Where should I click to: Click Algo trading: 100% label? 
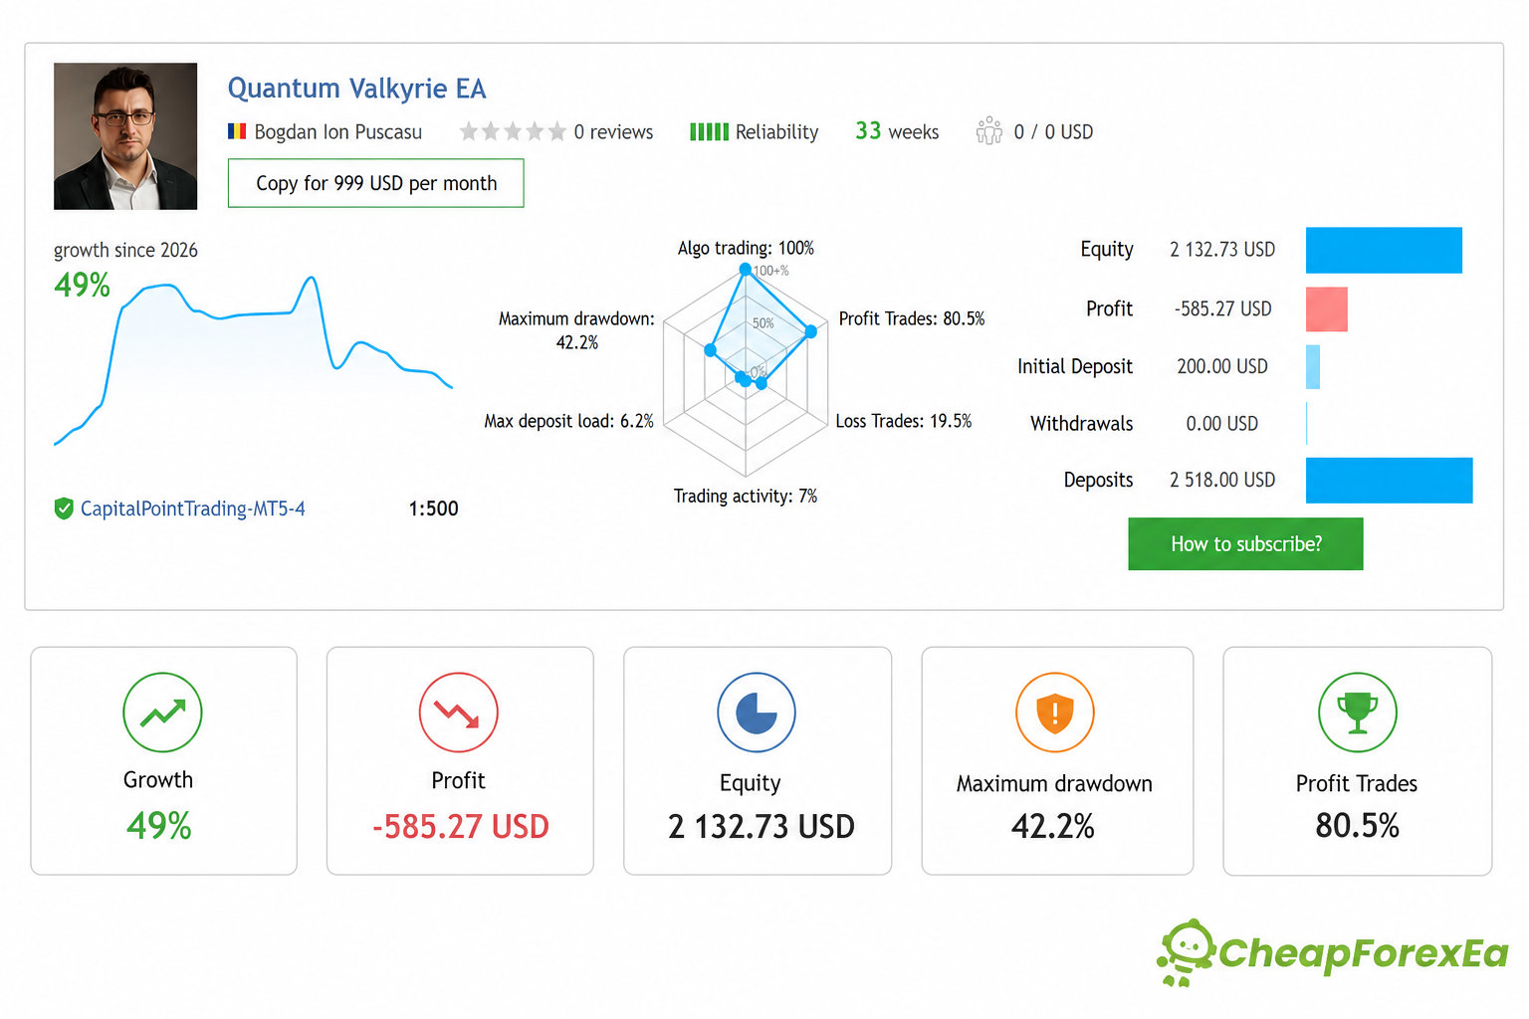tap(746, 248)
